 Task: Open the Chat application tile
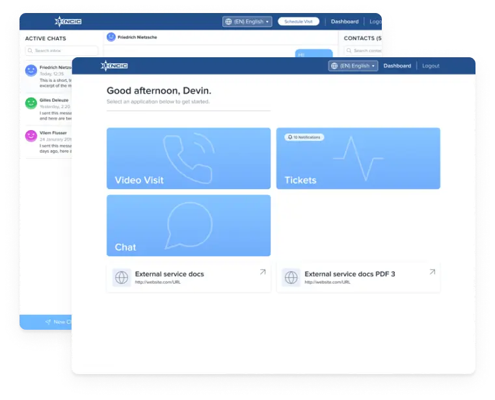click(x=189, y=226)
